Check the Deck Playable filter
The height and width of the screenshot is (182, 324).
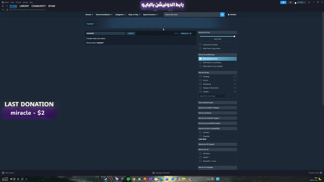point(200,136)
